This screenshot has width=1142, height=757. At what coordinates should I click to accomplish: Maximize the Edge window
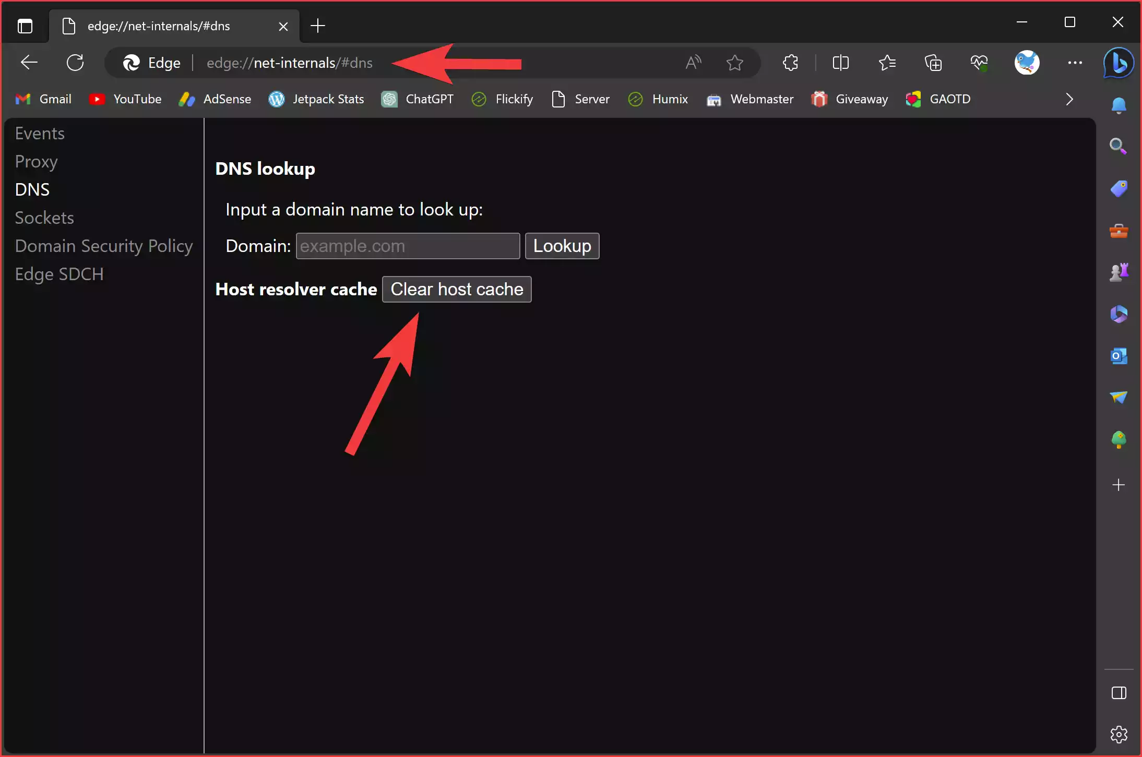coord(1069,22)
